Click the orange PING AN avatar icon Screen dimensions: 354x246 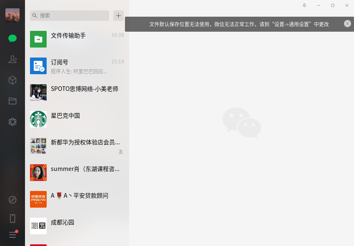38,199
